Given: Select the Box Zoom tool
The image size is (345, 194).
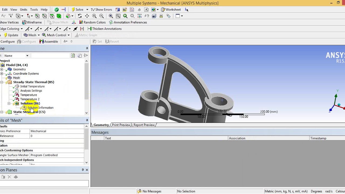Looking at the screenshot, I should 102,16.
